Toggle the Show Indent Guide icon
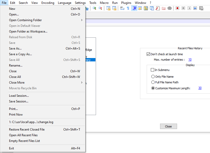 coord(134,8)
